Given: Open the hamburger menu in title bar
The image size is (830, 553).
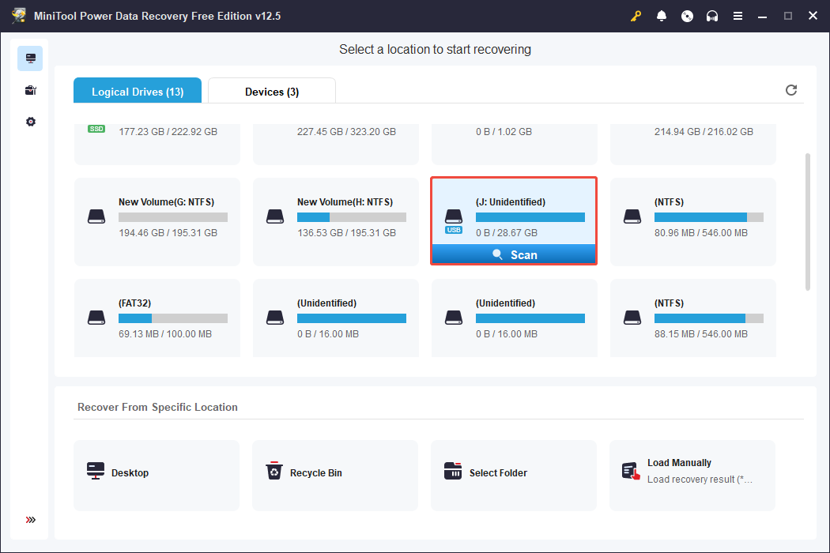Looking at the screenshot, I should (x=738, y=16).
